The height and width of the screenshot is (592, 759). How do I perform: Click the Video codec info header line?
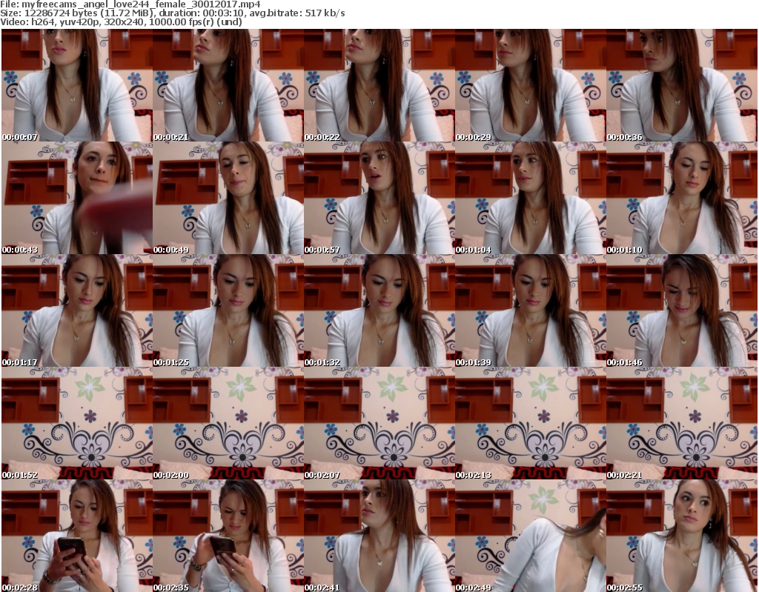pyautogui.click(x=121, y=21)
